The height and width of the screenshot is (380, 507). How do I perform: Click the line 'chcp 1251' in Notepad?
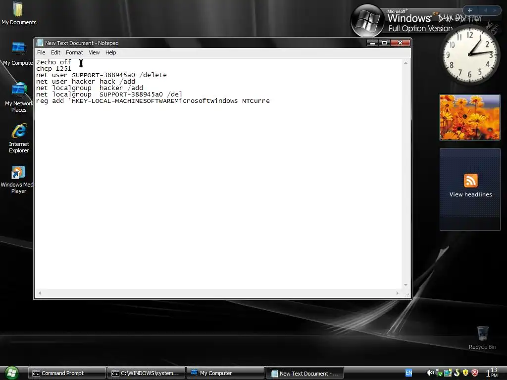[53, 68]
